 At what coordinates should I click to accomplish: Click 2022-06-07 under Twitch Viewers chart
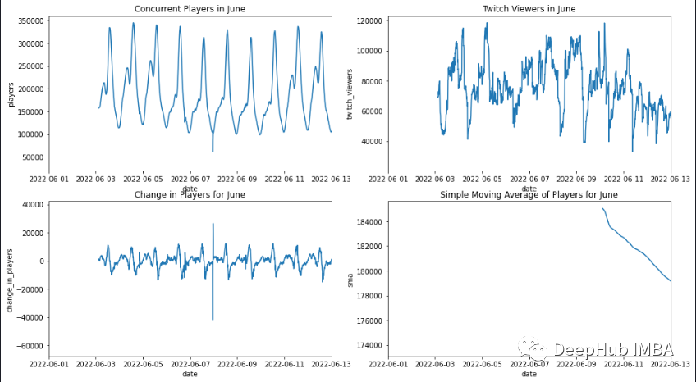(x=529, y=179)
